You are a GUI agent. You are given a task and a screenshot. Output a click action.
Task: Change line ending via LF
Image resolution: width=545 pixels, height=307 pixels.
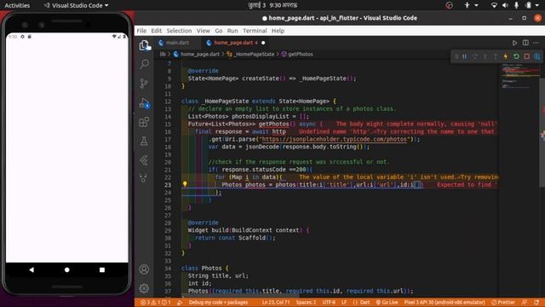click(x=344, y=303)
